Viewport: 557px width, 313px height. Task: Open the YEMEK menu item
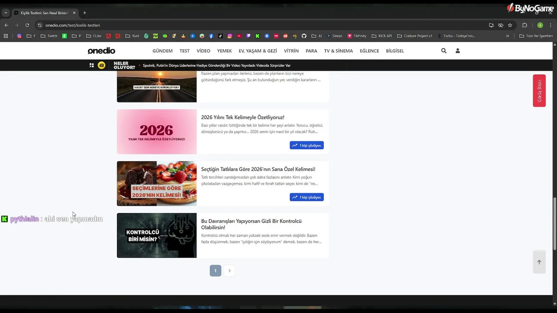pyautogui.click(x=225, y=51)
